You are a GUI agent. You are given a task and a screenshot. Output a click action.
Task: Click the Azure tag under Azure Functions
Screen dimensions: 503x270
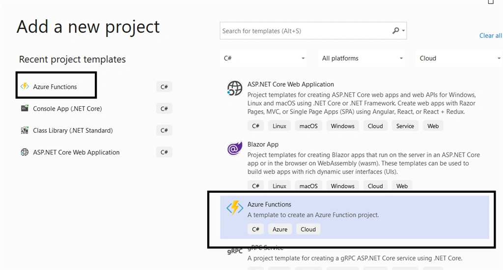point(280,229)
